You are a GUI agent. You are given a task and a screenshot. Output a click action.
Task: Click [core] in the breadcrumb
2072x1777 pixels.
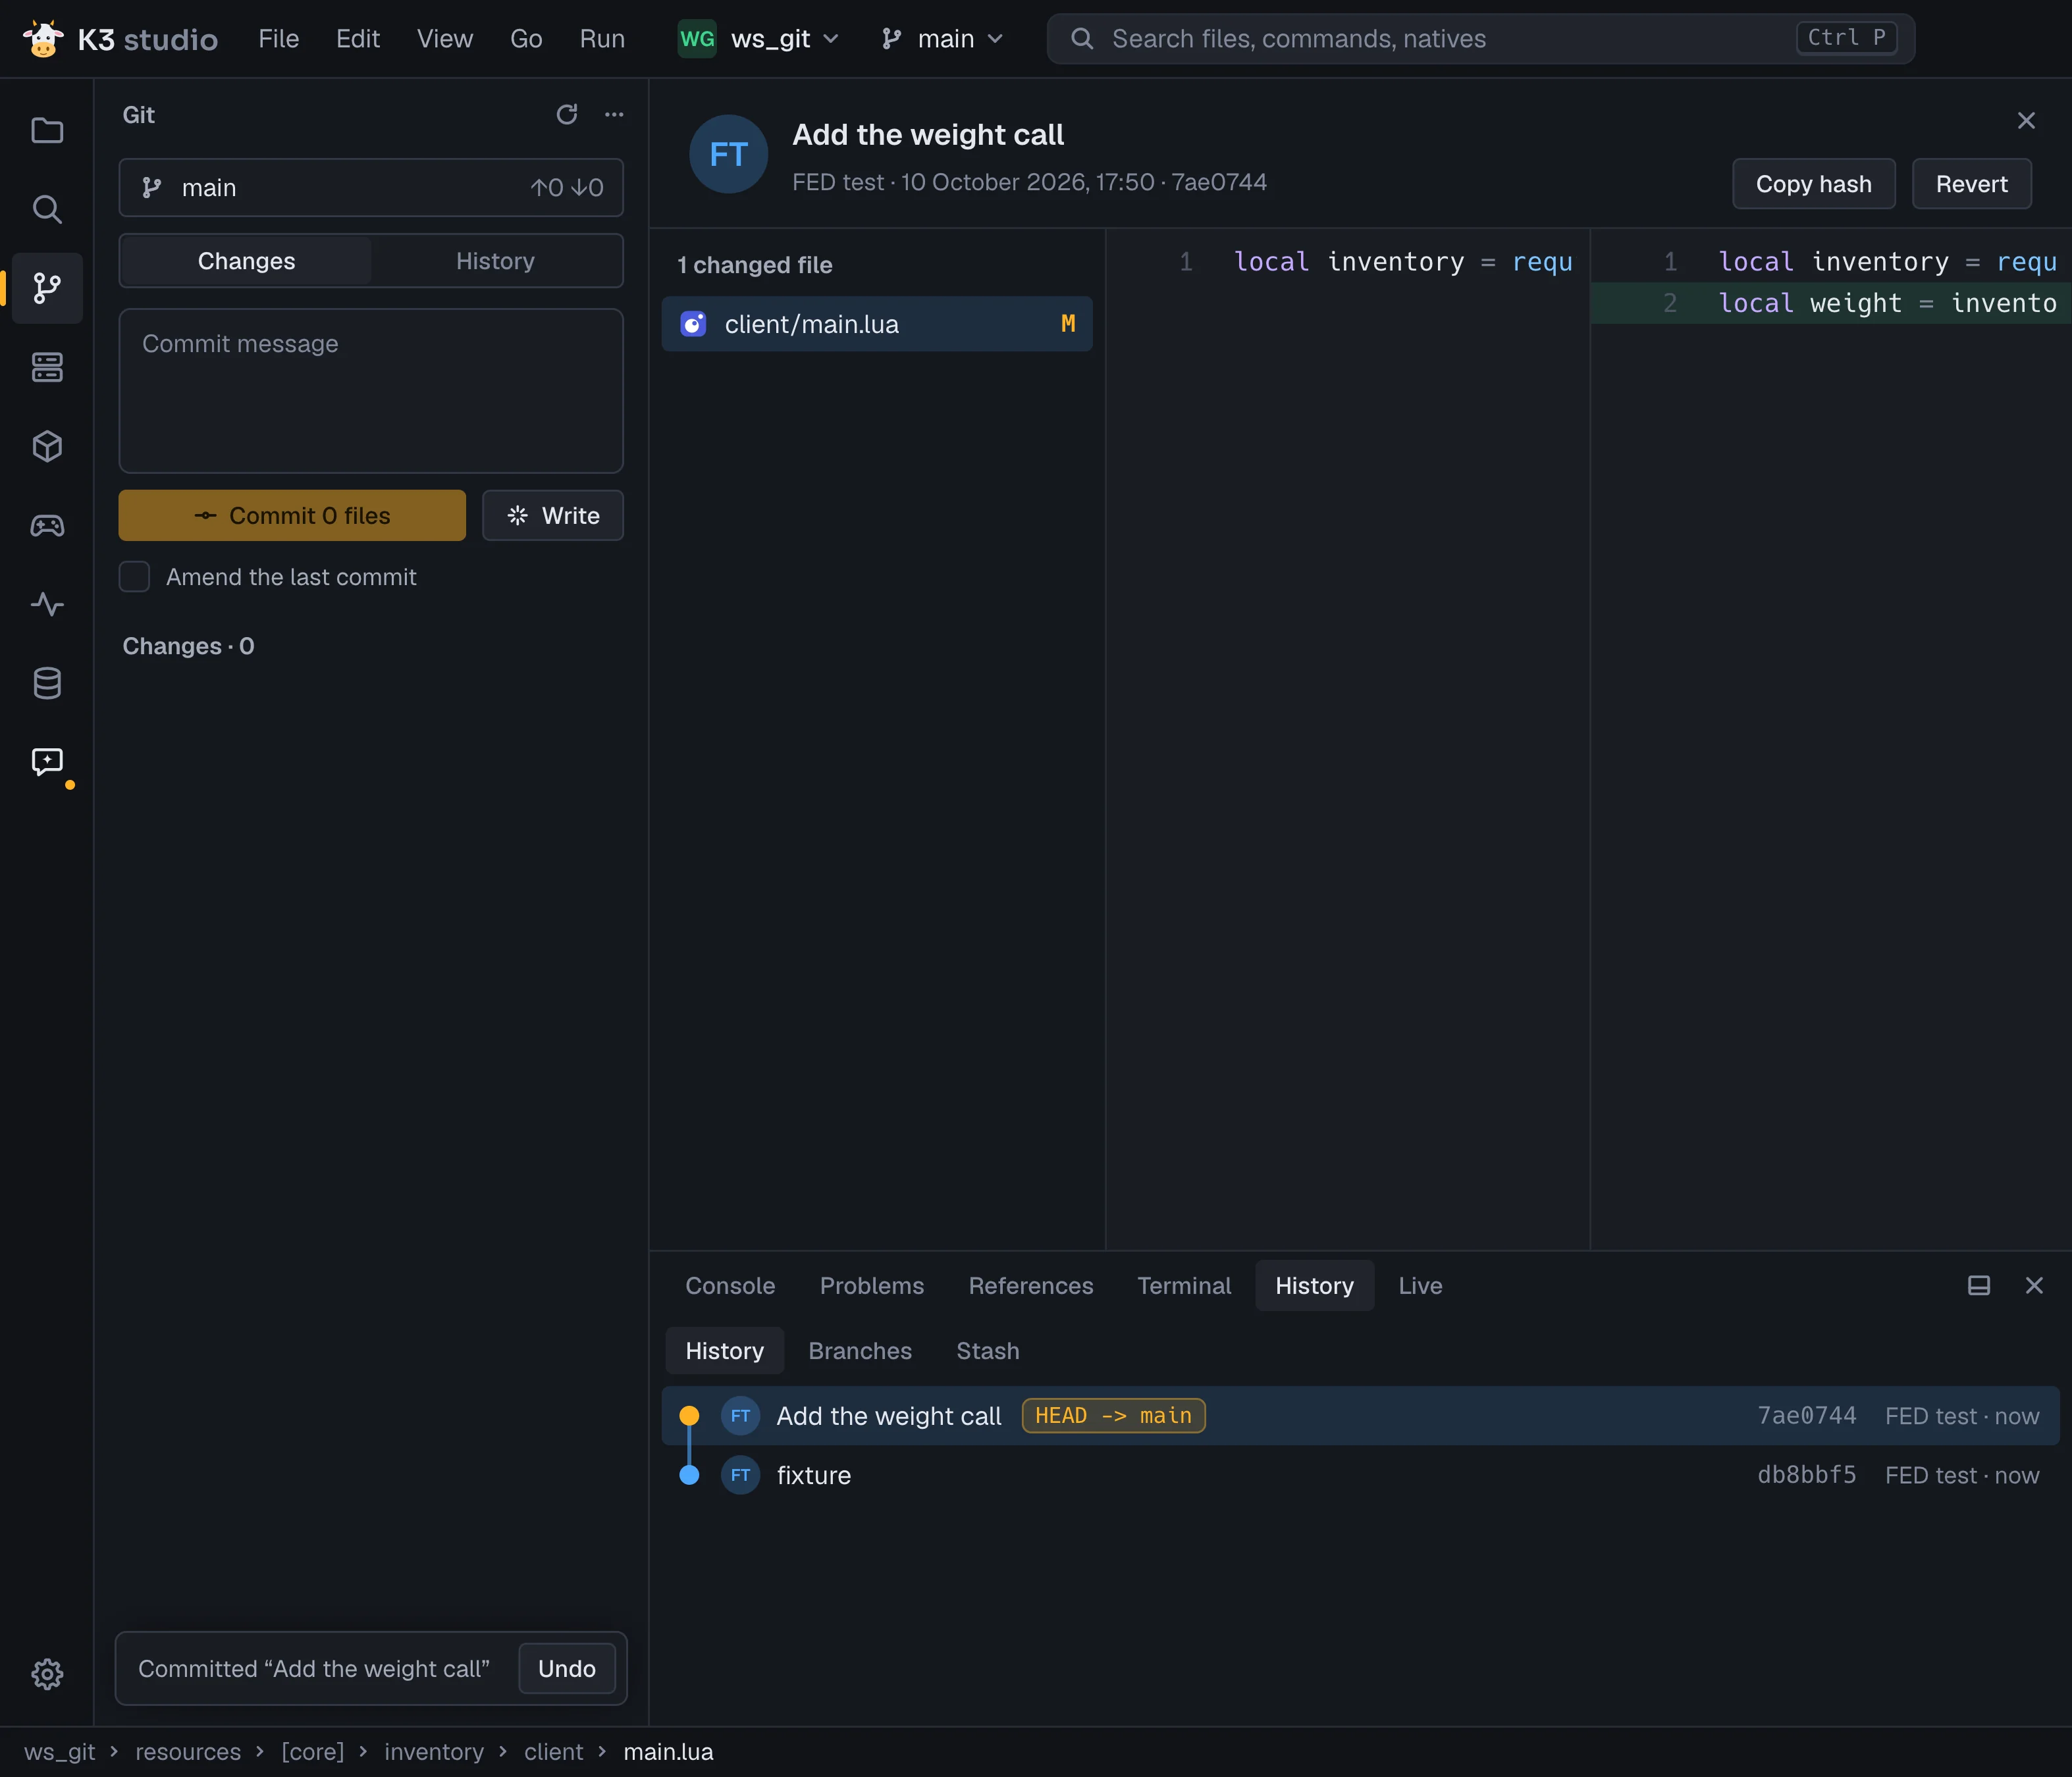[x=312, y=1751]
